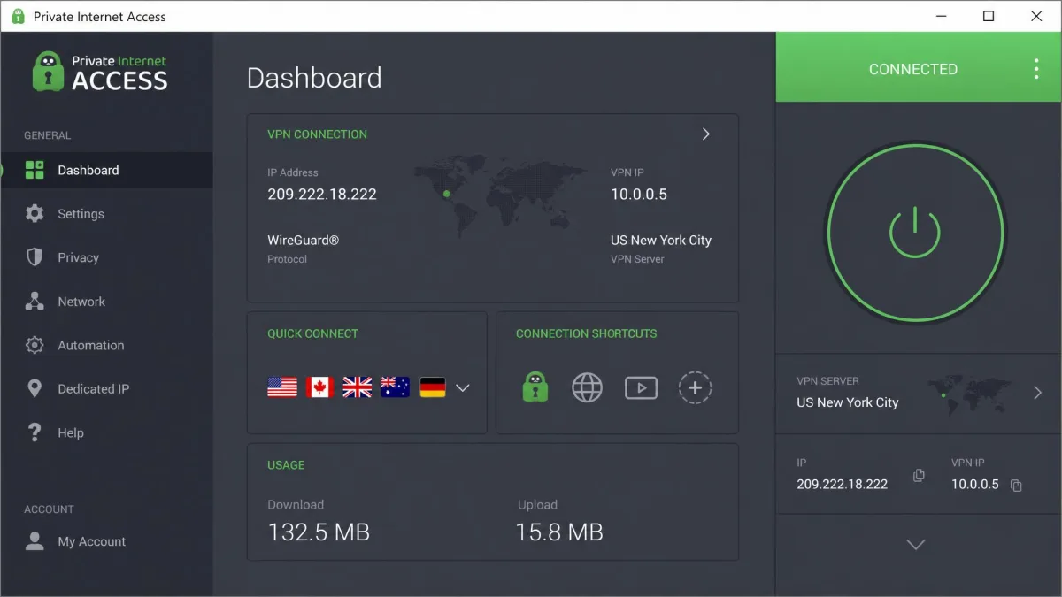1062x597 pixels.
Task: Click the Dashboard page title
Action: pos(314,78)
